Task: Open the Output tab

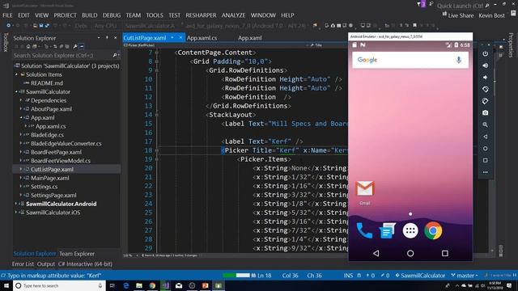Action: (46, 264)
